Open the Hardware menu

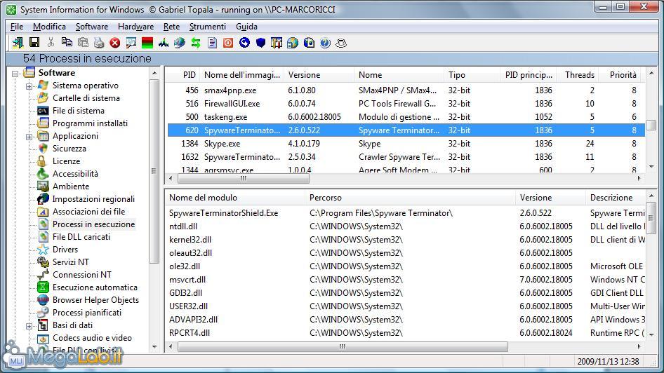click(x=136, y=27)
